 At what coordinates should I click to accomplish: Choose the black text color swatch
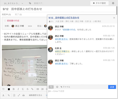pyautogui.click(x=9, y=89)
